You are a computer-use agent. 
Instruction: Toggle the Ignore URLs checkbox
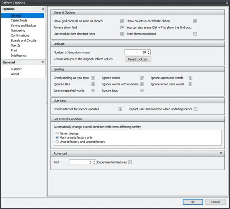93,84
